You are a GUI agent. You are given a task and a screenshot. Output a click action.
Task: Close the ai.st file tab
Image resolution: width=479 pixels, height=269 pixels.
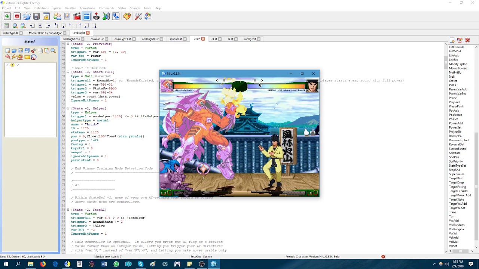[x=237, y=39]
